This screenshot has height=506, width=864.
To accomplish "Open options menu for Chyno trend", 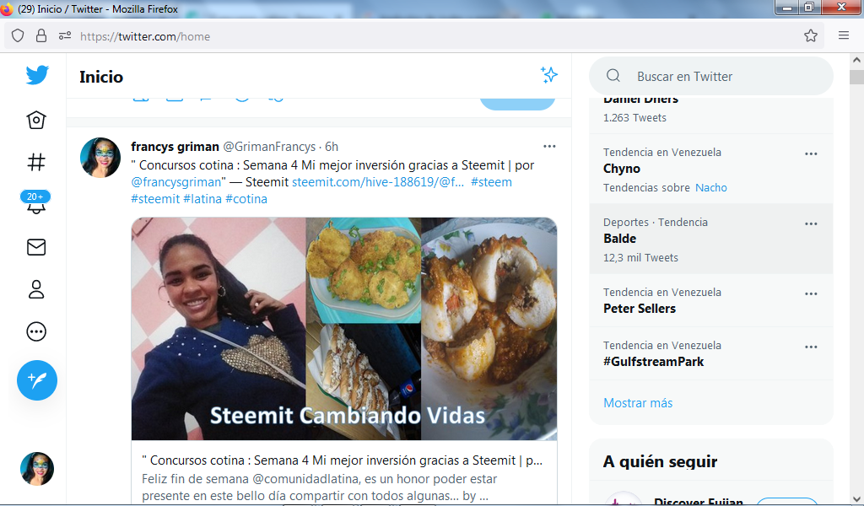I will [811, 153].
